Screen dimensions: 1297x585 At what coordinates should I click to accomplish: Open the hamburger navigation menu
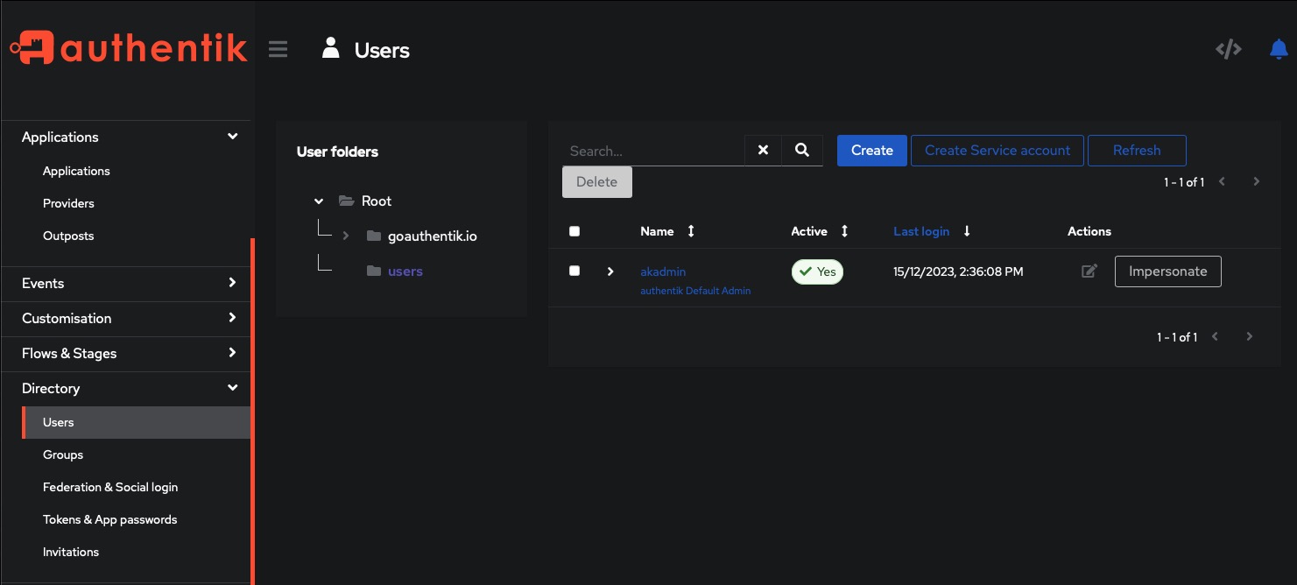pos(278,49)
